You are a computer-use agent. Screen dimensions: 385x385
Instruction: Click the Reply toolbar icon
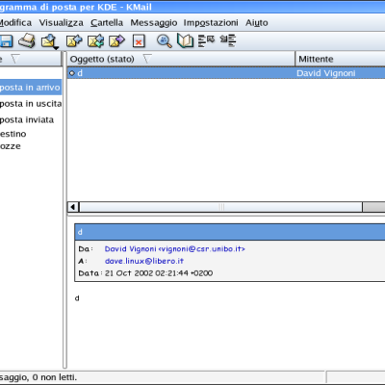pyautogui.click(x=74, y=41)
